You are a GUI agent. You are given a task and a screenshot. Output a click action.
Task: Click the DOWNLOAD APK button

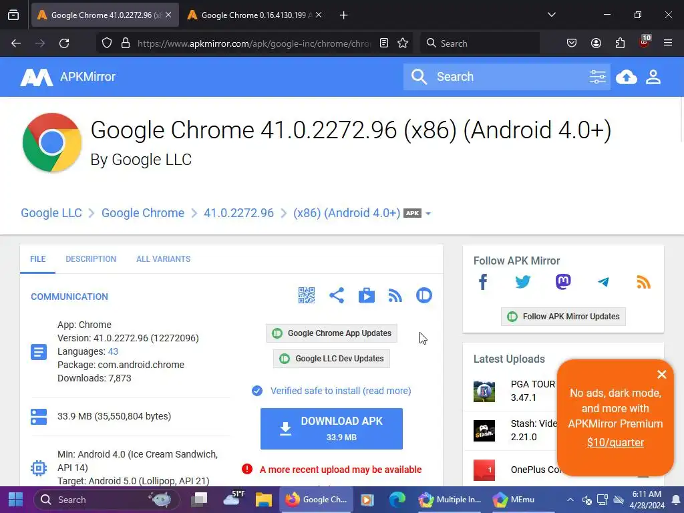(x=331, y=429)
